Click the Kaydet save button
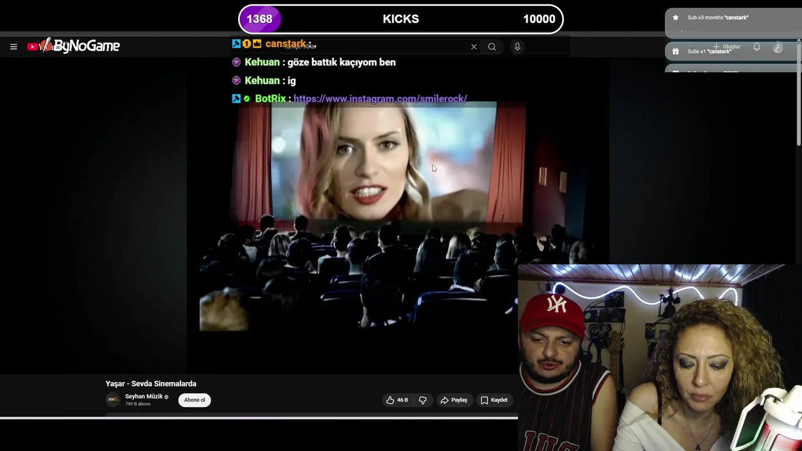The height and width of the screenshot is (451, 802). coord(494,400)
